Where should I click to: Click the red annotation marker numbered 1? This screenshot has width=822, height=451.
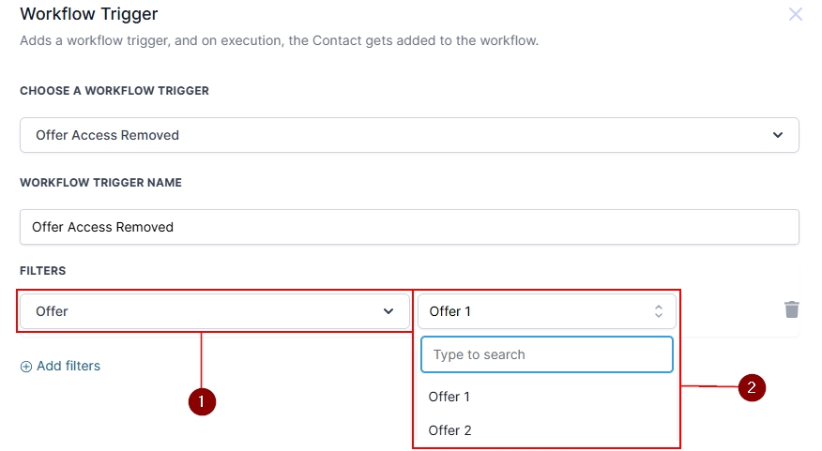pyautogui.click(x=202, y=401)
